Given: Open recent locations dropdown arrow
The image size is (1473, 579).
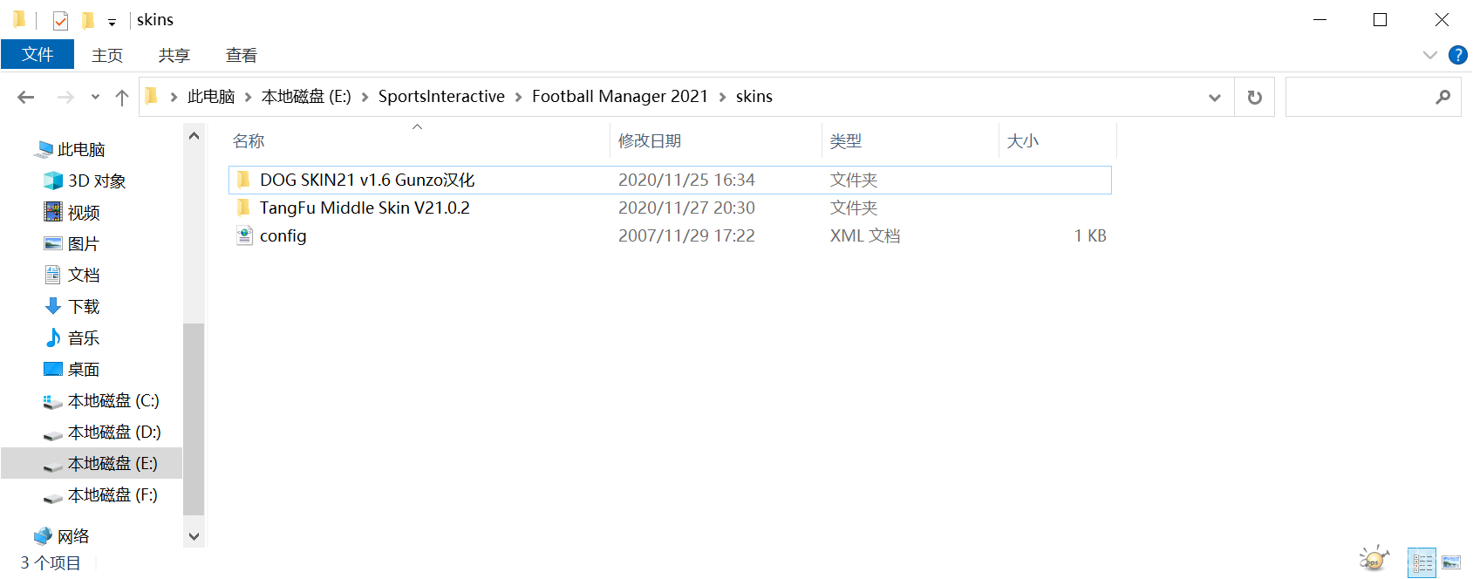Looking at the screenshot, I should coord(95,98).
